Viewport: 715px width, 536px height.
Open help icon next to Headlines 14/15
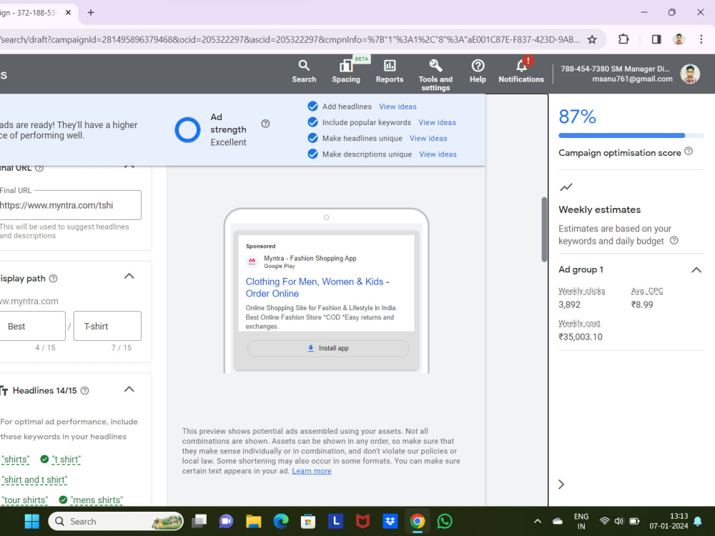click(85, 391)
